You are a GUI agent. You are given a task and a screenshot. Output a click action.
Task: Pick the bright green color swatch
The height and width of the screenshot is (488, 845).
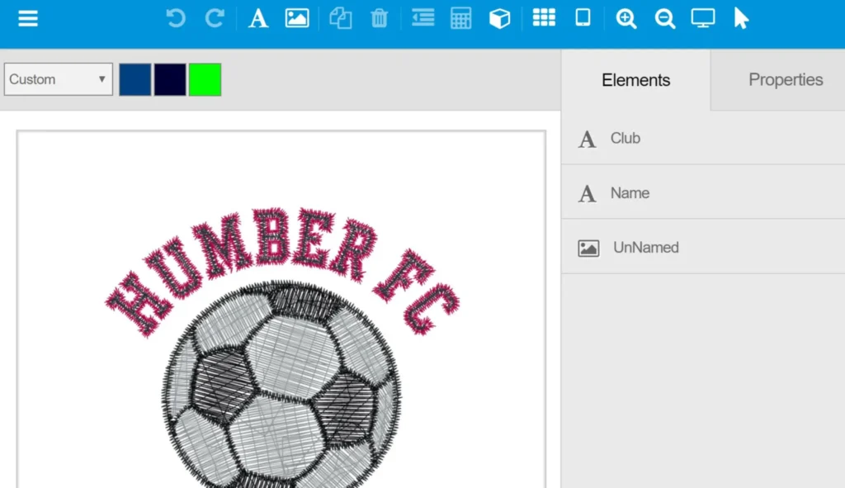coord(205,79)
